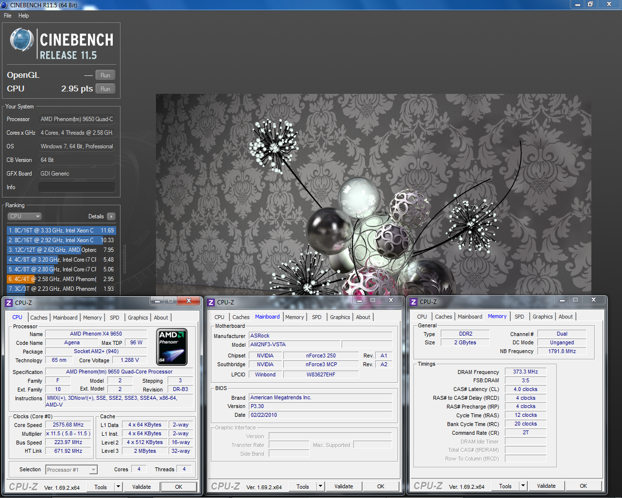Click the CPU-Z Z icon in left window title
The image size is (622, 498).
pyautogui.click(x=9, y=302)
